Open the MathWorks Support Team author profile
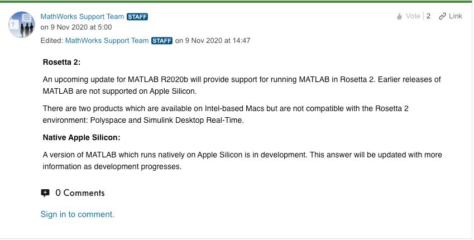 (82, 17)
